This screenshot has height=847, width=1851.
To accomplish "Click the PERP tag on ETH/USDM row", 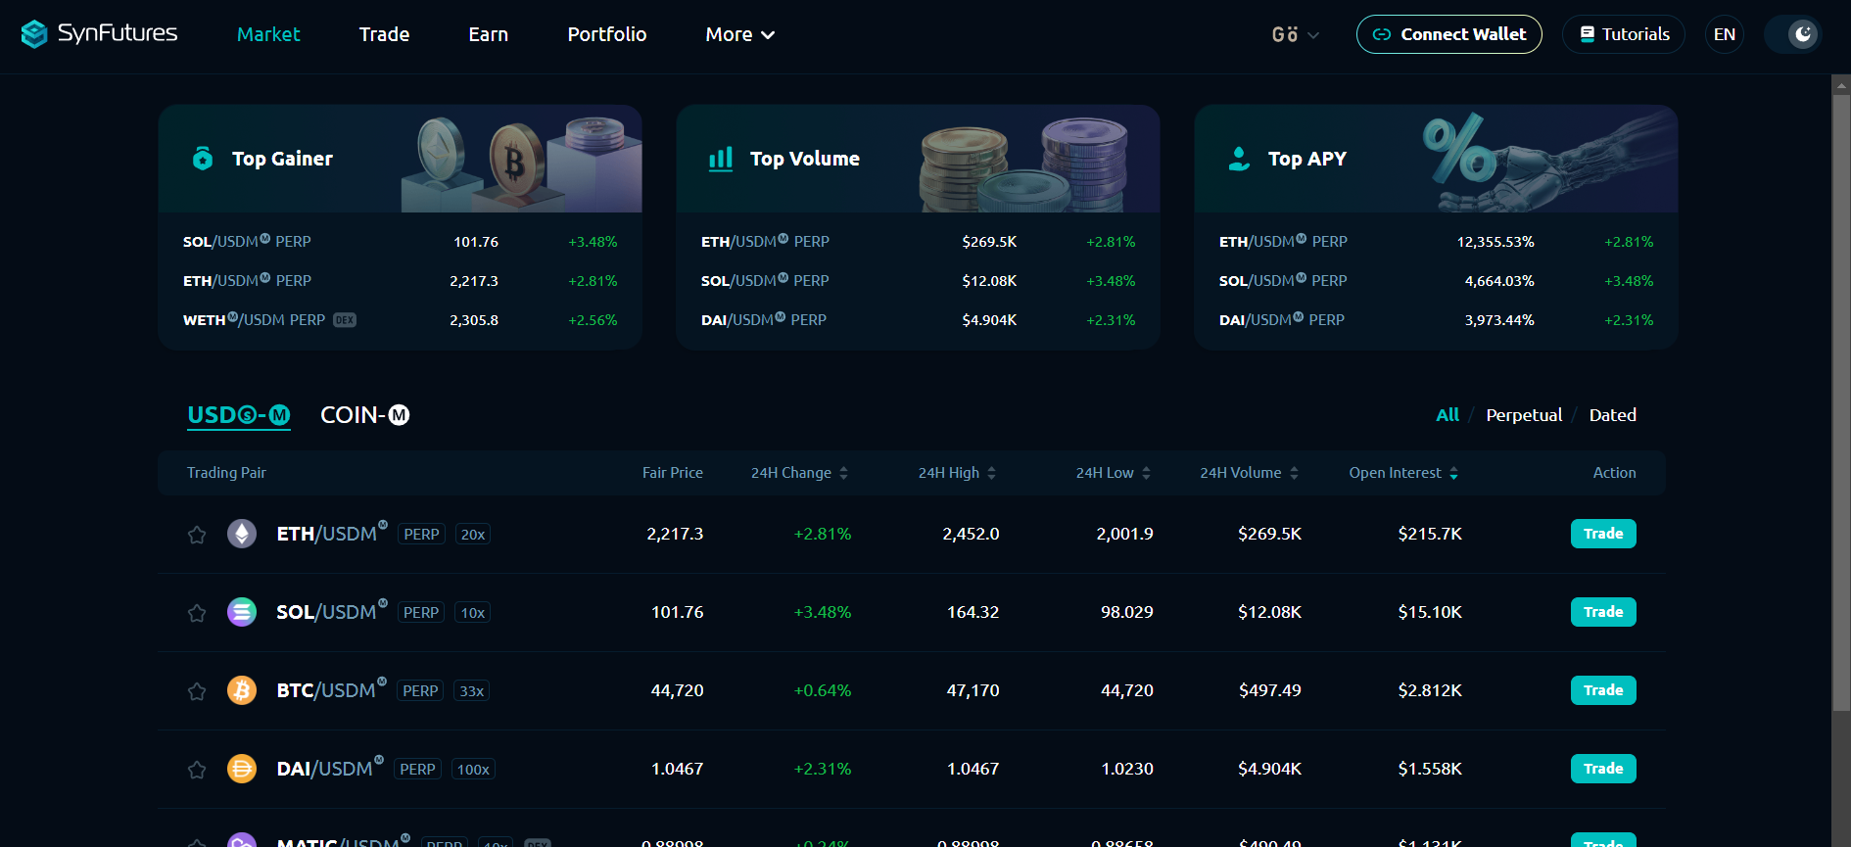I will click(x=421, y=535).
